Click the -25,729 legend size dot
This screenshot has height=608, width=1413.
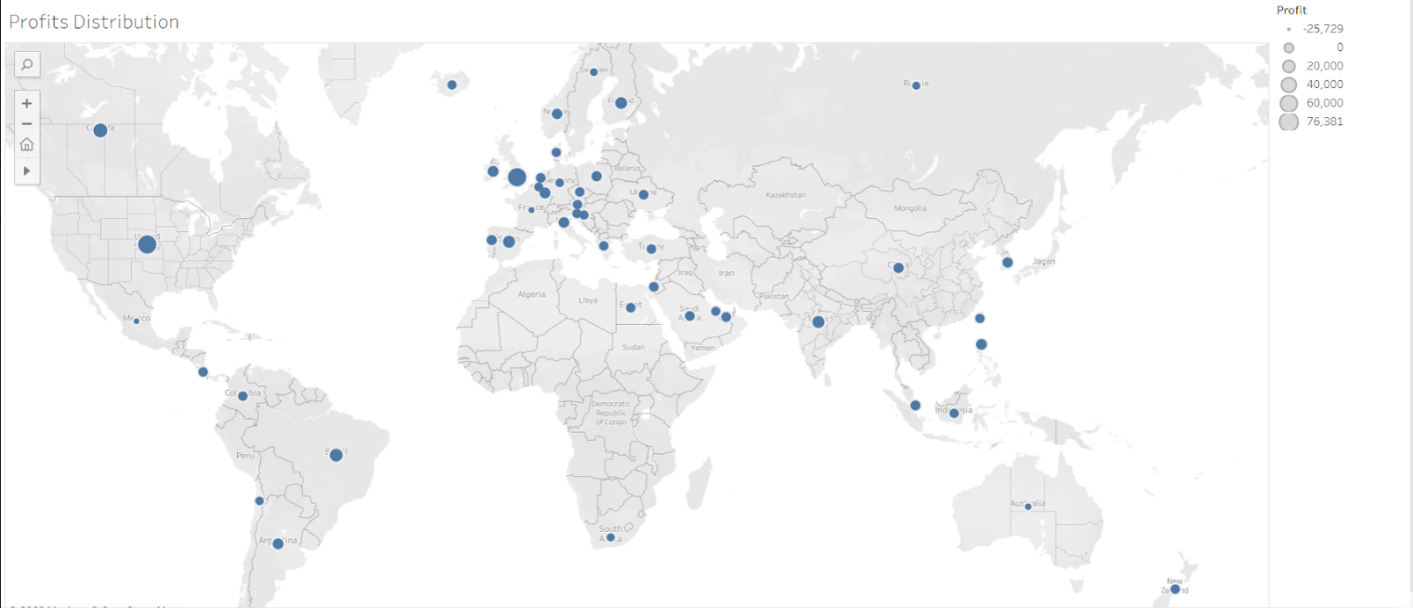tap(1289, 29)
